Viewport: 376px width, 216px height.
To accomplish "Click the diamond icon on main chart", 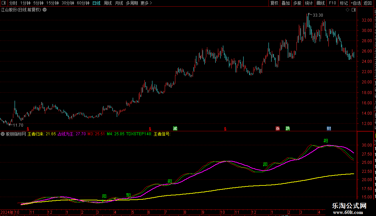I will [347, 10].
